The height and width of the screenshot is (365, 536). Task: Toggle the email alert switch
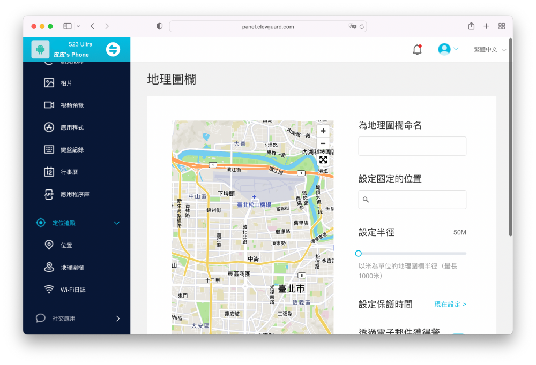[457, 334]
